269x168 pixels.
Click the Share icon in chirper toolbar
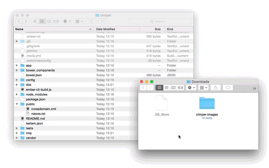91,21
